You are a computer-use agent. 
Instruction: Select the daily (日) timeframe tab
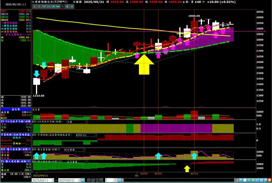pyautogui.click(x=62, y=6)
